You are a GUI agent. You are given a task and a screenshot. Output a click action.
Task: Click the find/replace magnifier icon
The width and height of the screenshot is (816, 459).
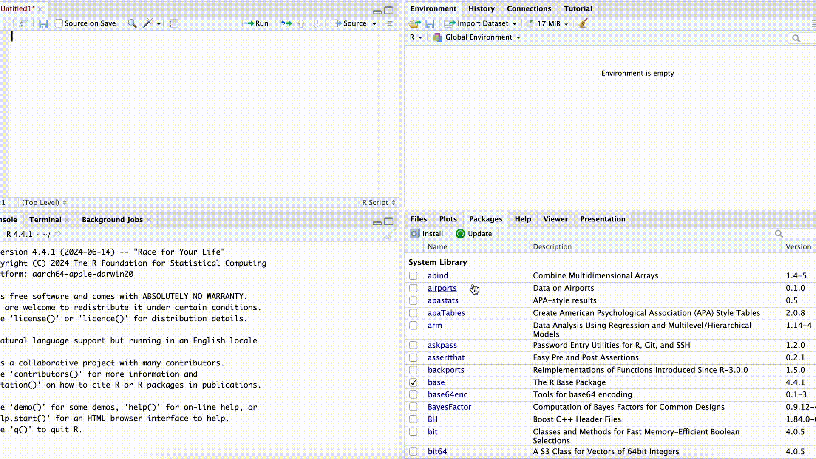(x=132, y=23)
